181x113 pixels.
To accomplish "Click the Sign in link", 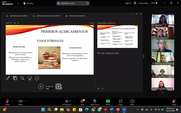I will pyautogui.click(x=128, y=3).
